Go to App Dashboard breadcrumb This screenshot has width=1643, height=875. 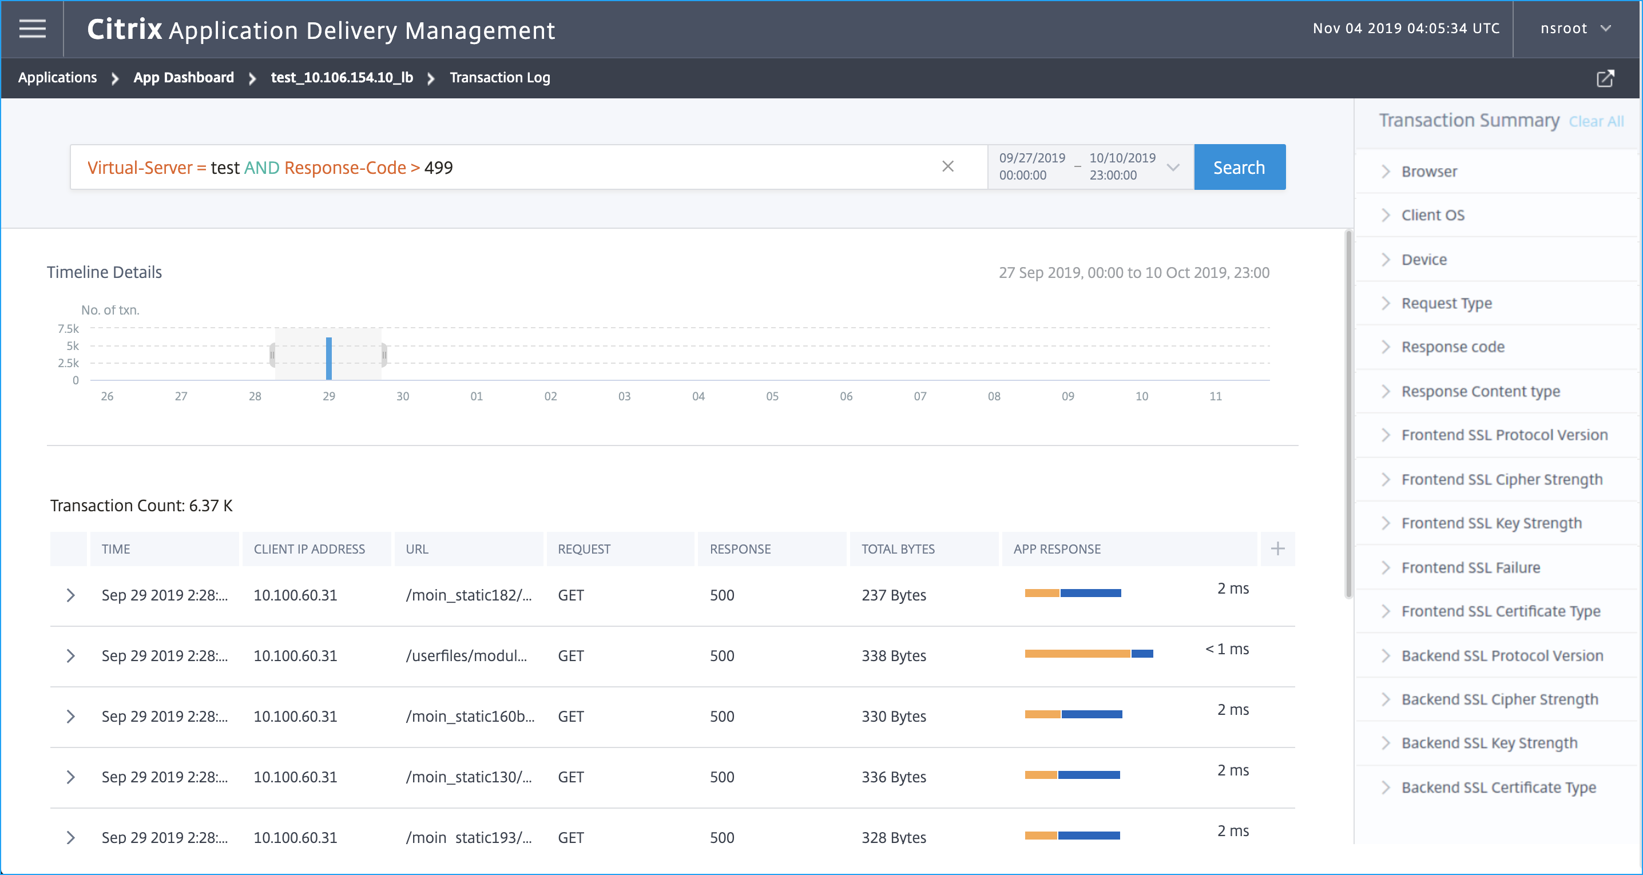(x=184, y=78)
